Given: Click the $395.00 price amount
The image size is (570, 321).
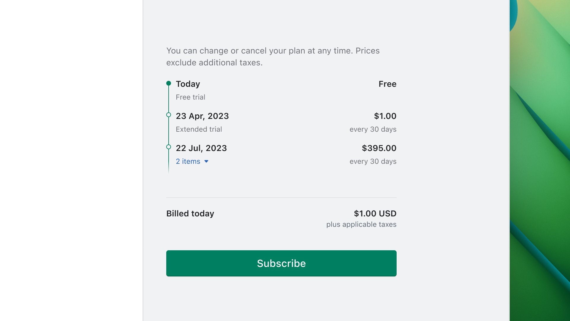Looking at the screenshot, I should point(379,148).
